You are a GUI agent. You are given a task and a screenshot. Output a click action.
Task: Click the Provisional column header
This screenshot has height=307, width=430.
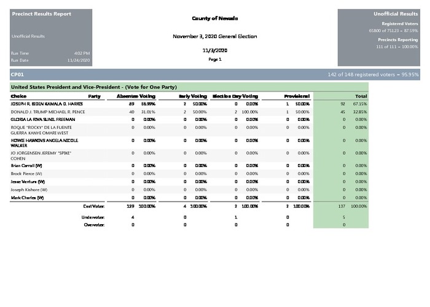pyautogui.click(x=295, y=96)
